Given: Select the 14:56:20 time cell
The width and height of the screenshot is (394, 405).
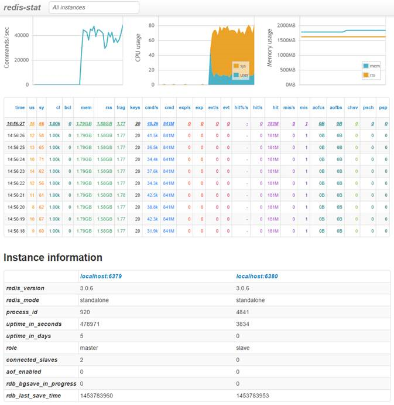Looking at the screenshot, I should coord(16,207).
